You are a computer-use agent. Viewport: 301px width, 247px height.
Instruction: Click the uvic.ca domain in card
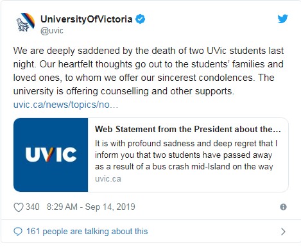click(x=108, y=179)
